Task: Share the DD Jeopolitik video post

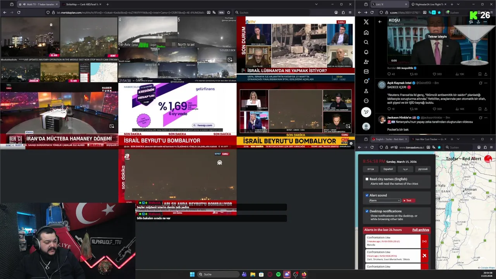Action: pyautogui.click(x=486, y=74)
